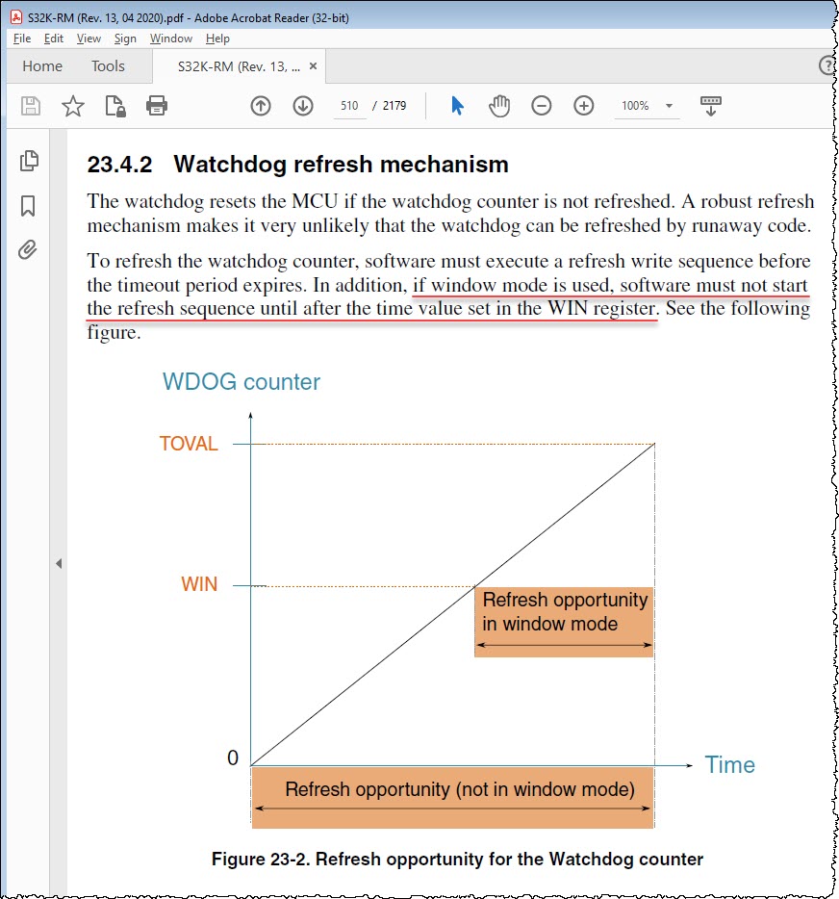
Task: Open Acrobat help via question mark
Action: [x=826, y=65]
